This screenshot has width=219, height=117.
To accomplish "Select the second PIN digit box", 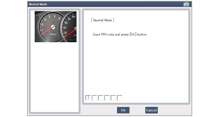I will click(94, 98).
